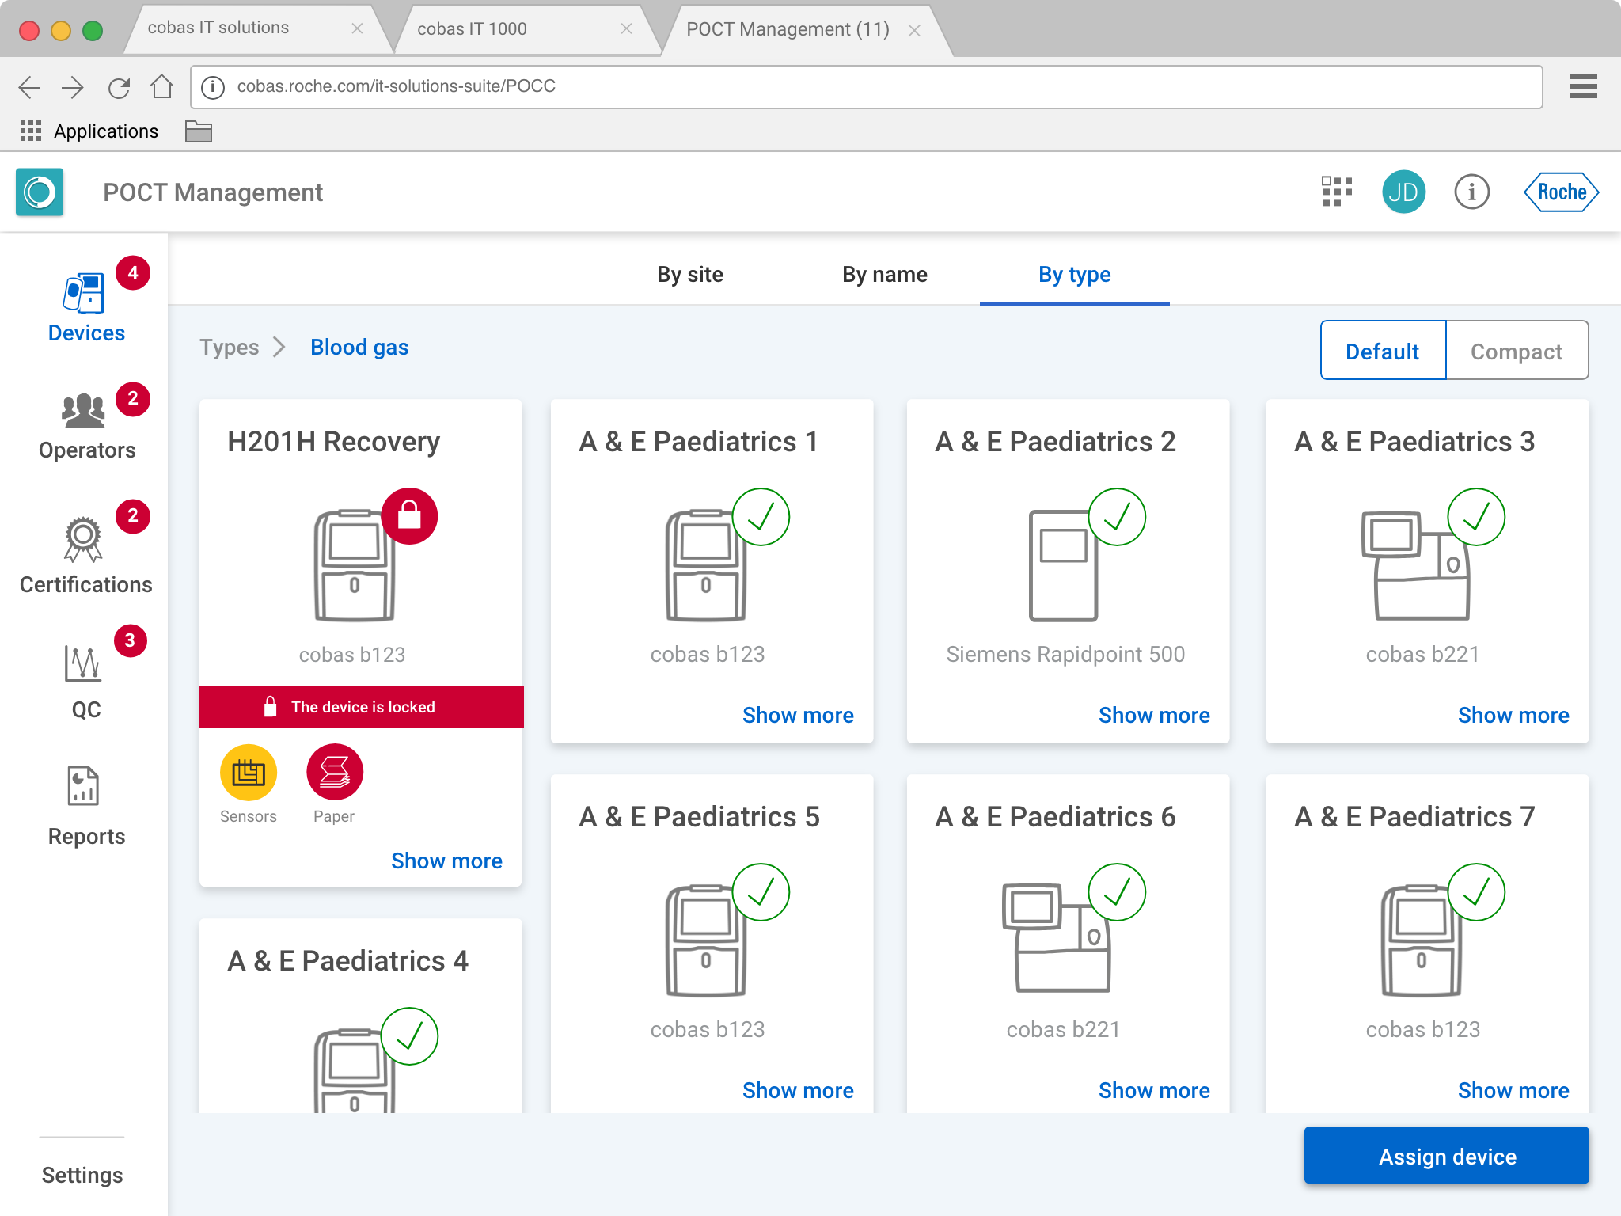This screenshot has width=1621, height=1216.
Task: Open the Reports sidebar icon
Action: pos(83,786)
